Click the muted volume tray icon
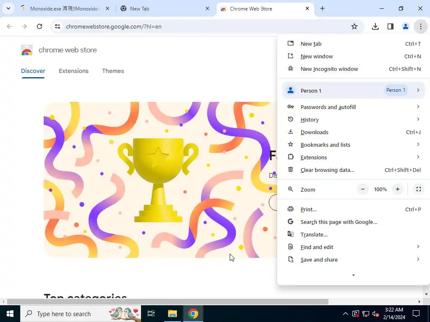430x322 pixels. point(375,314)
